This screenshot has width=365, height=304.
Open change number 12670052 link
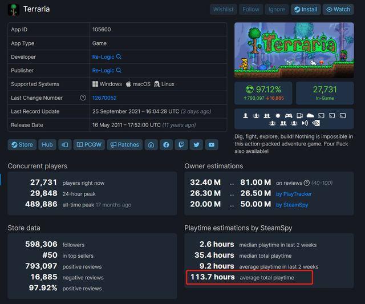tap(104, 98)
